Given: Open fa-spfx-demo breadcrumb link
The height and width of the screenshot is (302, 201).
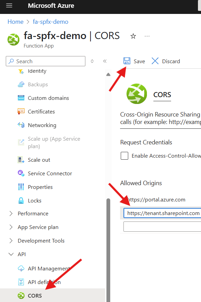Looking at the screenshot, I should point(51,22).
